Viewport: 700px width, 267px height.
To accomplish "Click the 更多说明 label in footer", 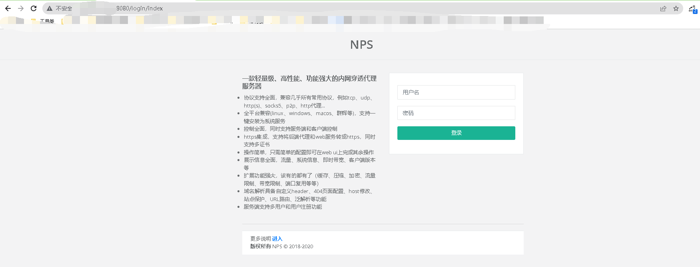I will pos(260,239).
